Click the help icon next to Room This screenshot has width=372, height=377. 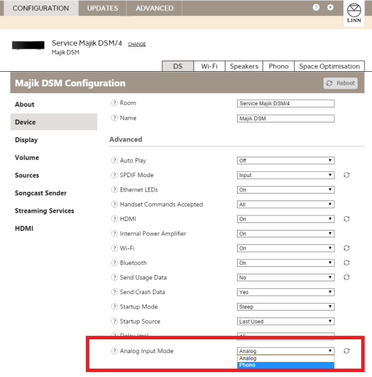click(114, 103)
